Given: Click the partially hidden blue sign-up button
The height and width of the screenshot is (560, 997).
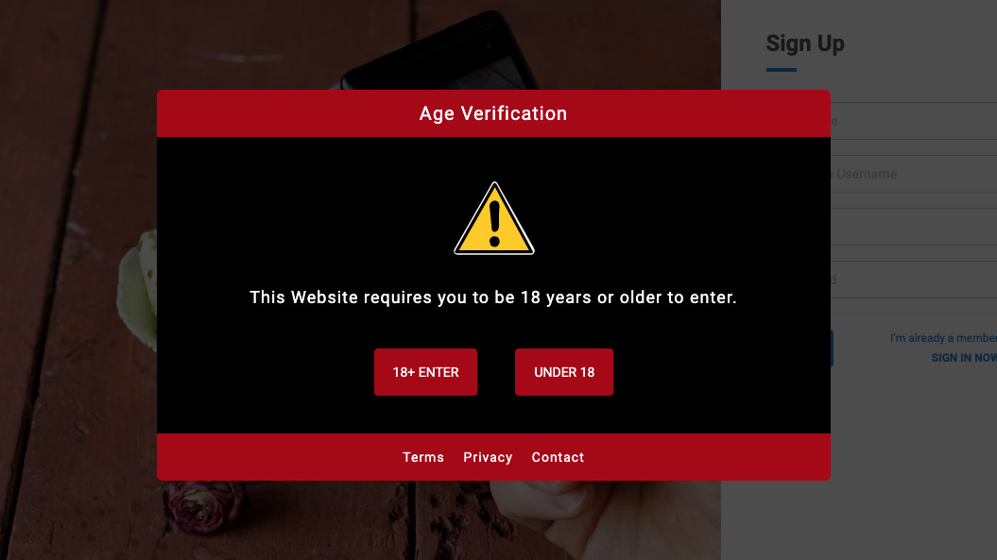Looking at the screenshot, I should point(832,348).
